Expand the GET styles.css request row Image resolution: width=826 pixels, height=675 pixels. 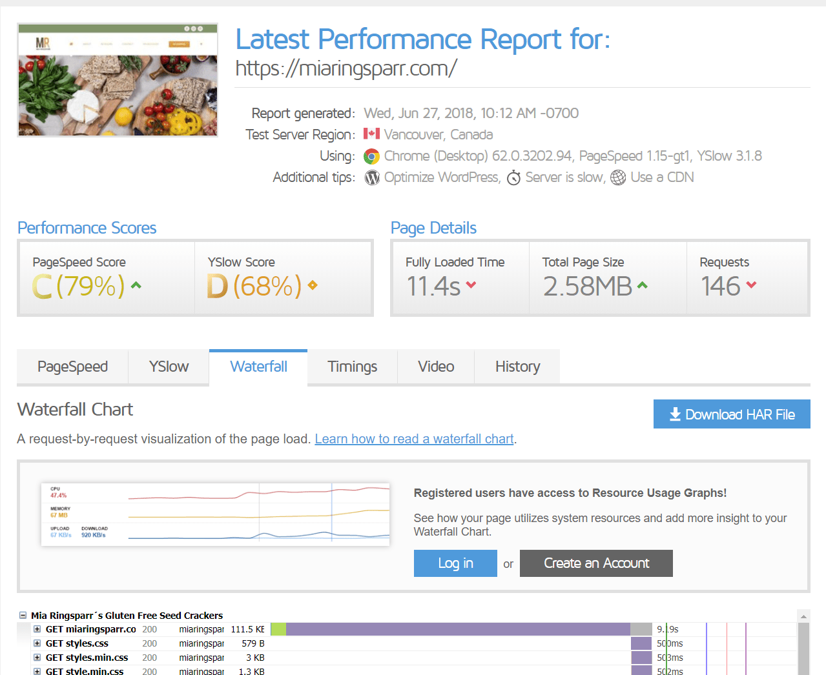coord(37,643)
